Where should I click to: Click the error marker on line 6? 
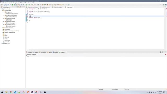26,16
